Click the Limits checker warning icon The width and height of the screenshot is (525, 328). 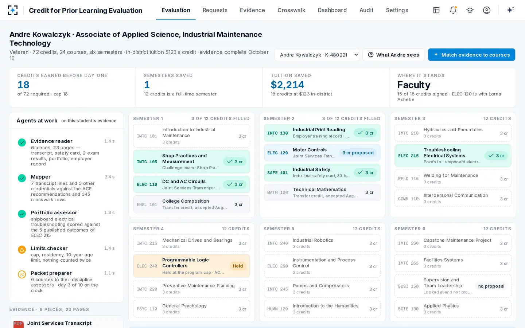click(22, 250)
